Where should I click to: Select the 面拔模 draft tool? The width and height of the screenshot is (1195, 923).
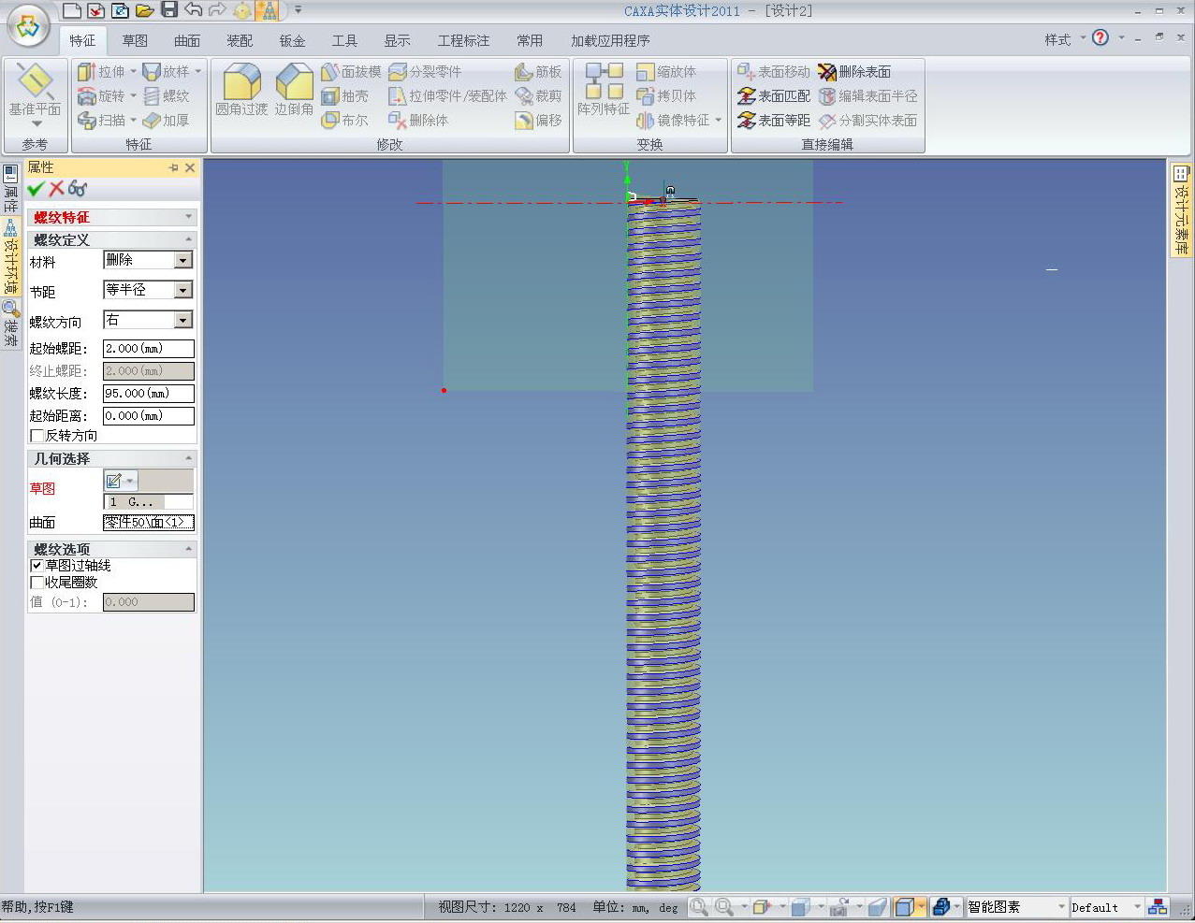click(x=351, y=72)
